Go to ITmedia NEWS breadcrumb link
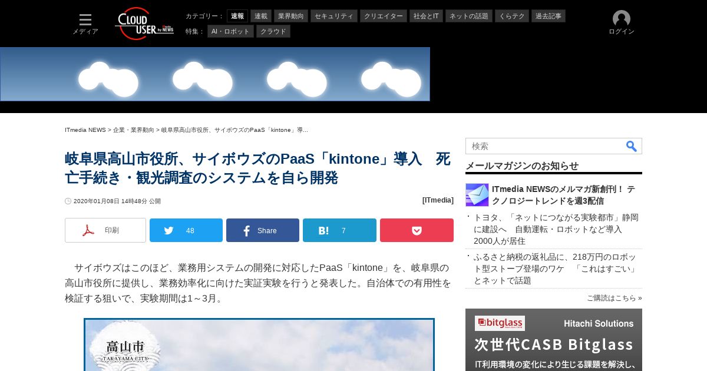The width and height of the screenshot is (707, 371). tap(85, 130)
